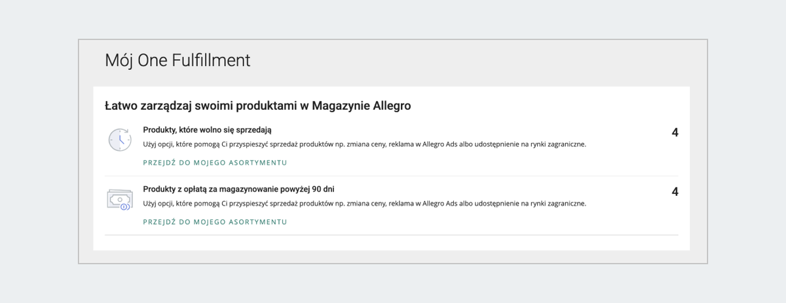Click the 'Mój One Fulfillment' title

tap(178, 61)
